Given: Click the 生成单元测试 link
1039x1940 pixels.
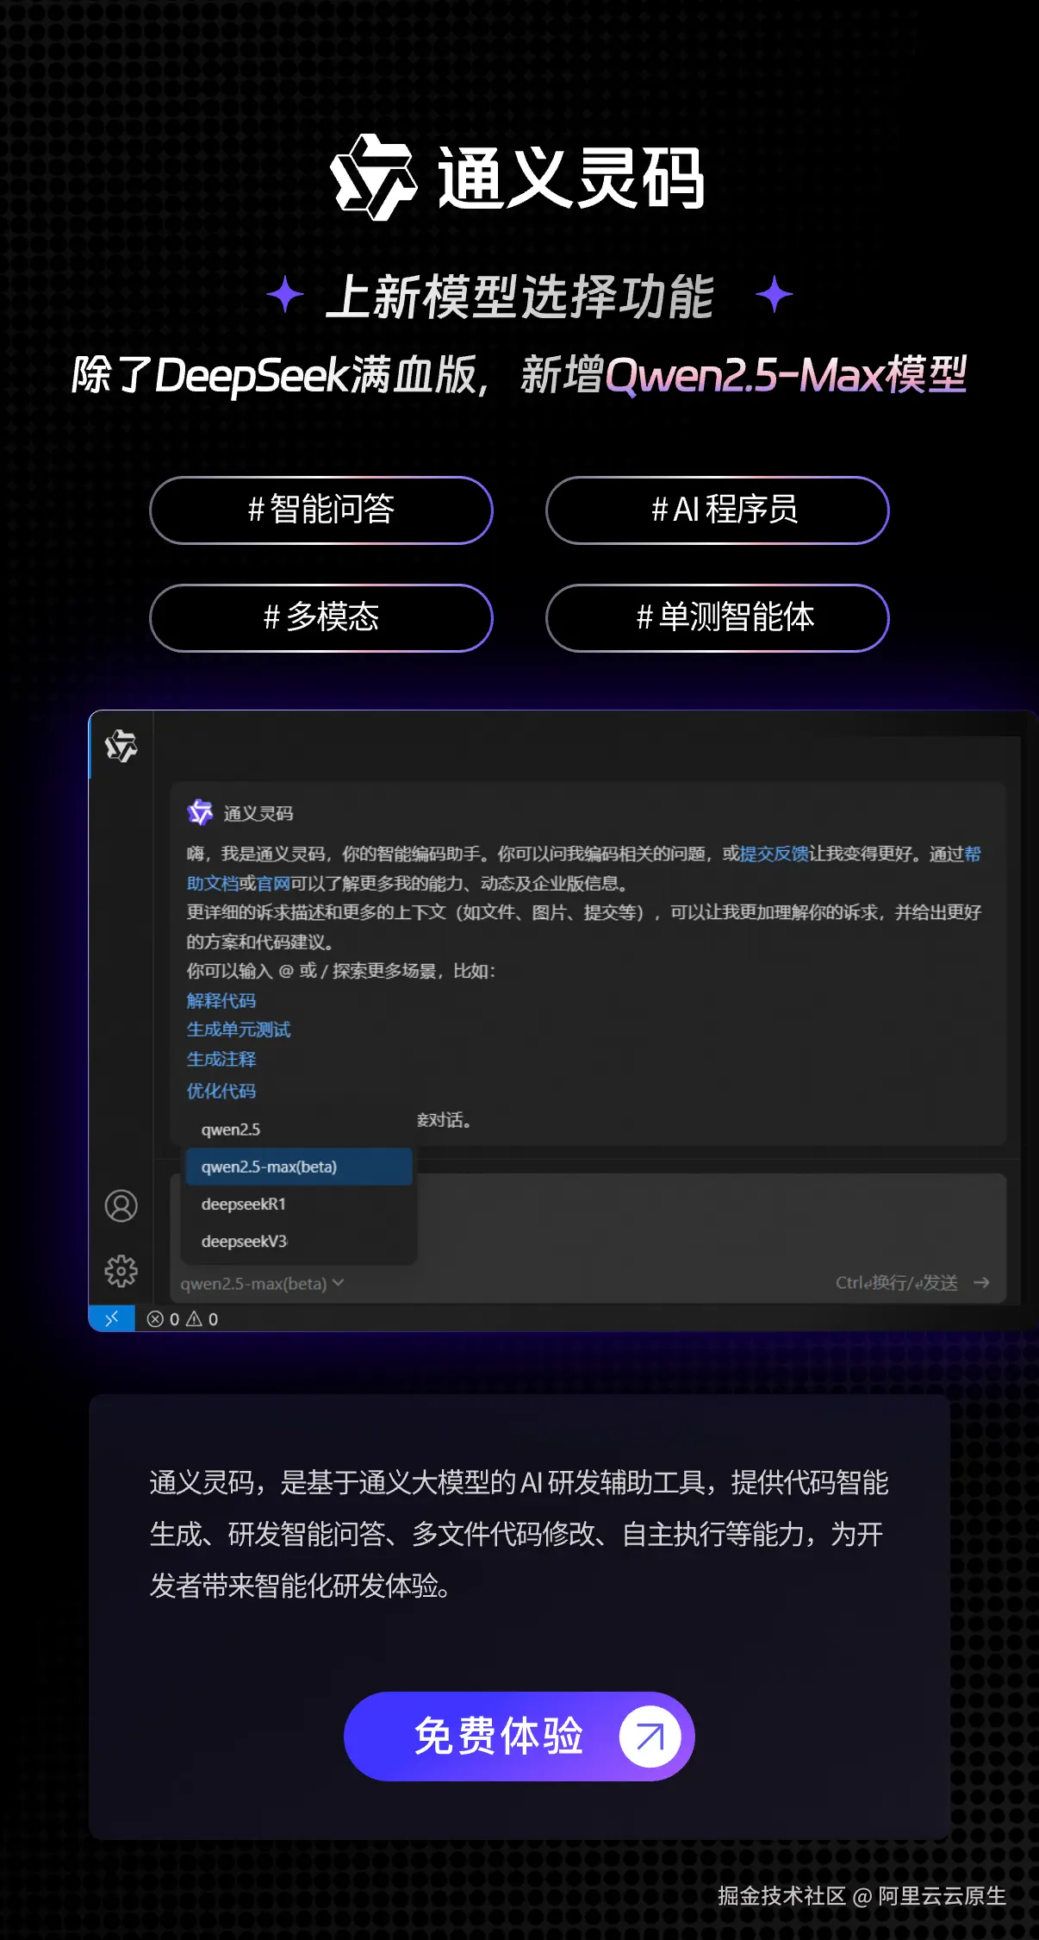Looking at the screenshot, I should click(239, 1029).
